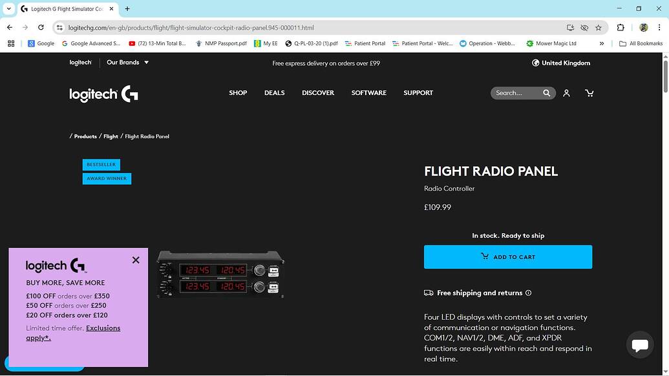Navigate to Flight in the breadcrumb
Screen dimensions: 669x376
pos(111,136)
